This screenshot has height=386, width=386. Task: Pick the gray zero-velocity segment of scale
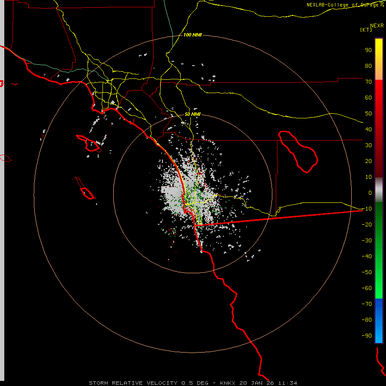tap(379, 190)
